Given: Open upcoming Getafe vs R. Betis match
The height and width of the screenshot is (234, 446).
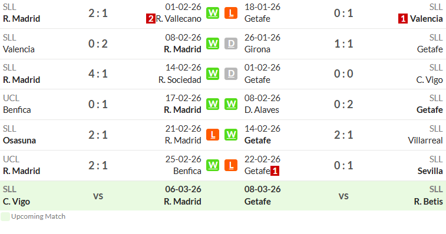Looking at the screenshot, I should [x=343, y=196].
